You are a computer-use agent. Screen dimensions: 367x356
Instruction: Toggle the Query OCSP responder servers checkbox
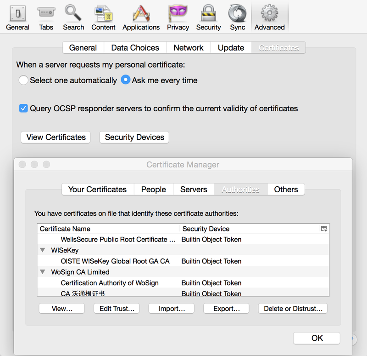coord(23,108)
